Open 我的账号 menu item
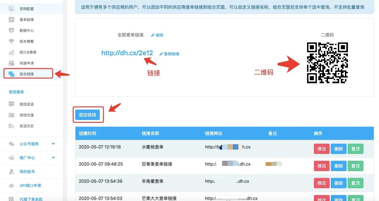Viewport: 379px width, 201px height. (27, 172)
